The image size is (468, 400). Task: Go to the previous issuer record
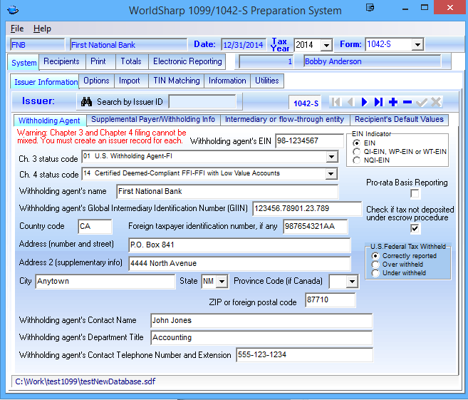[350, 103]
